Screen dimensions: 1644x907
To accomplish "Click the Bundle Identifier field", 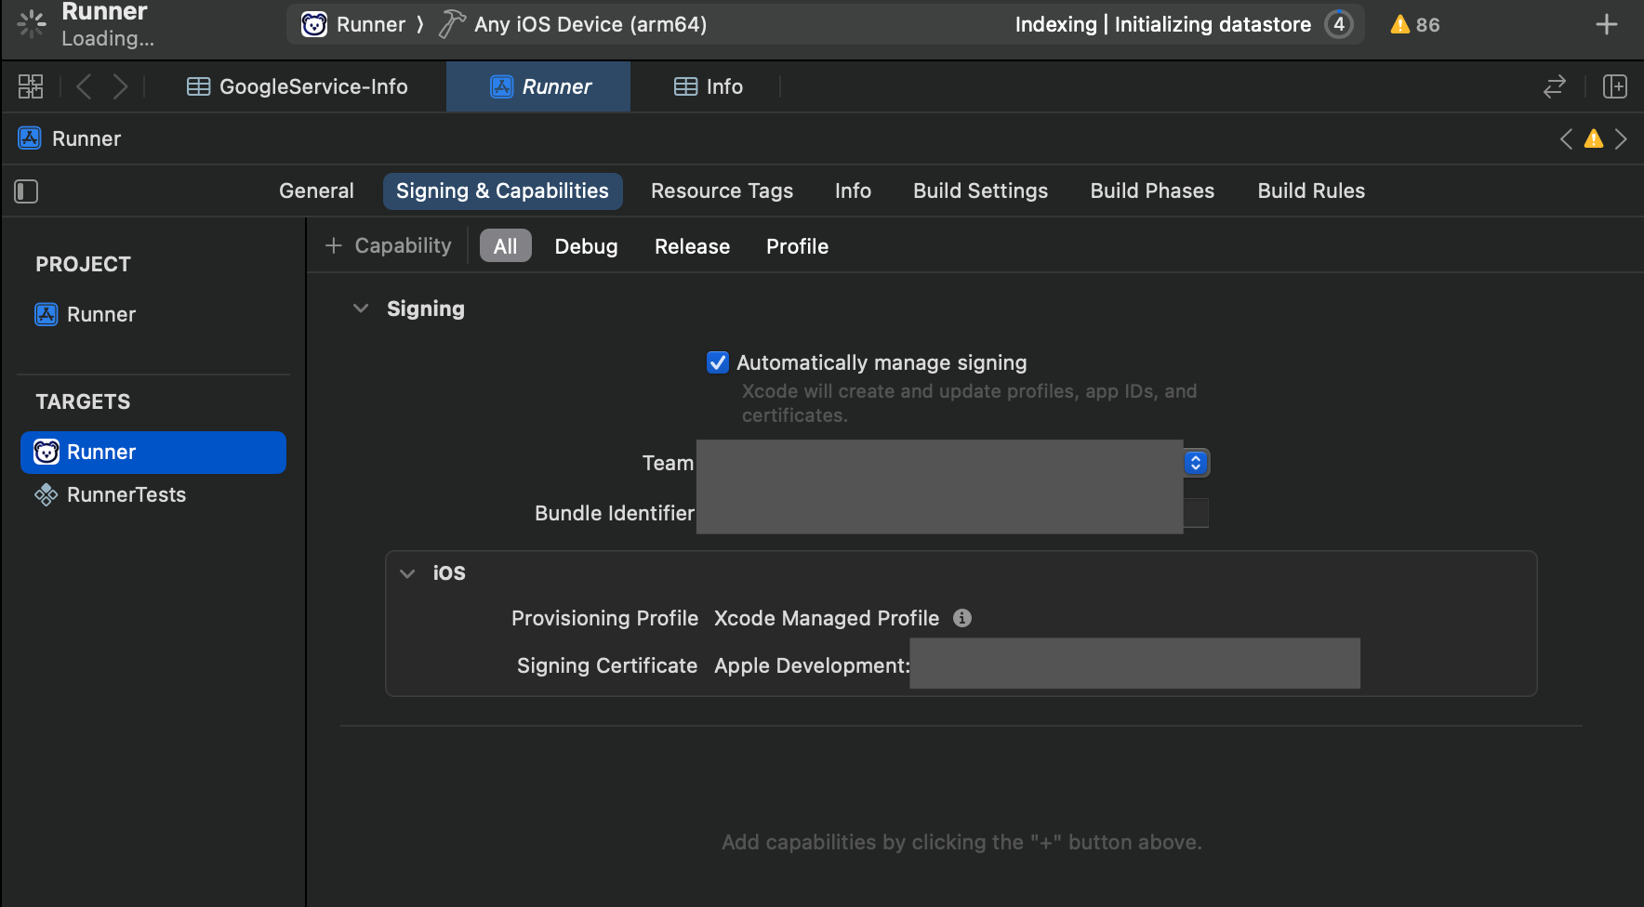I will [x=939, y=513].
